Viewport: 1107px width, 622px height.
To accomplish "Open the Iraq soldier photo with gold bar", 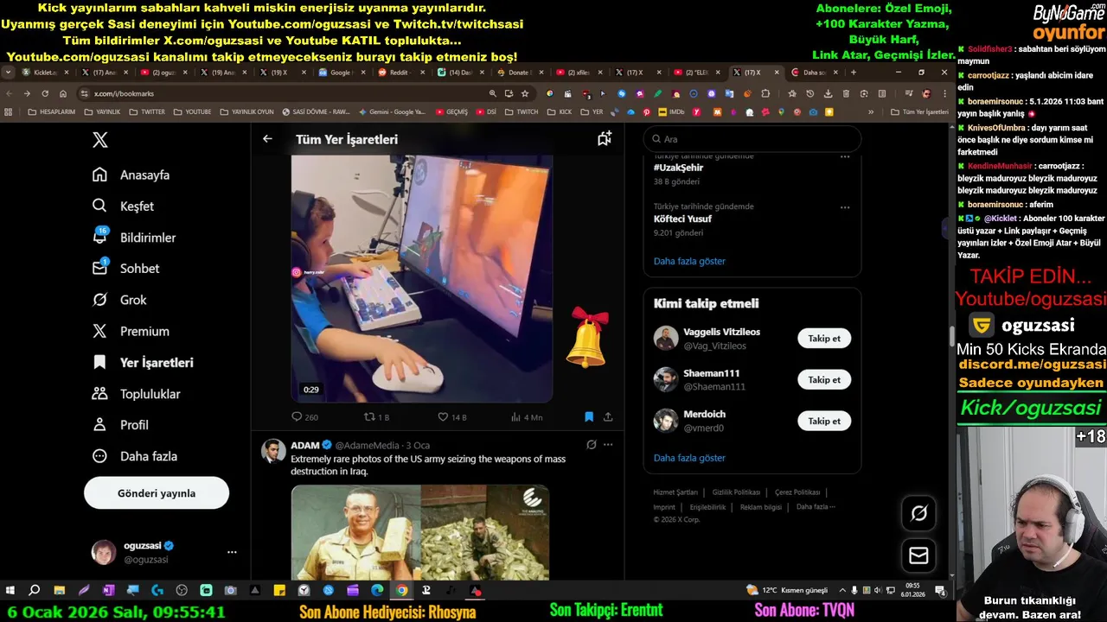I will point(355,532).
